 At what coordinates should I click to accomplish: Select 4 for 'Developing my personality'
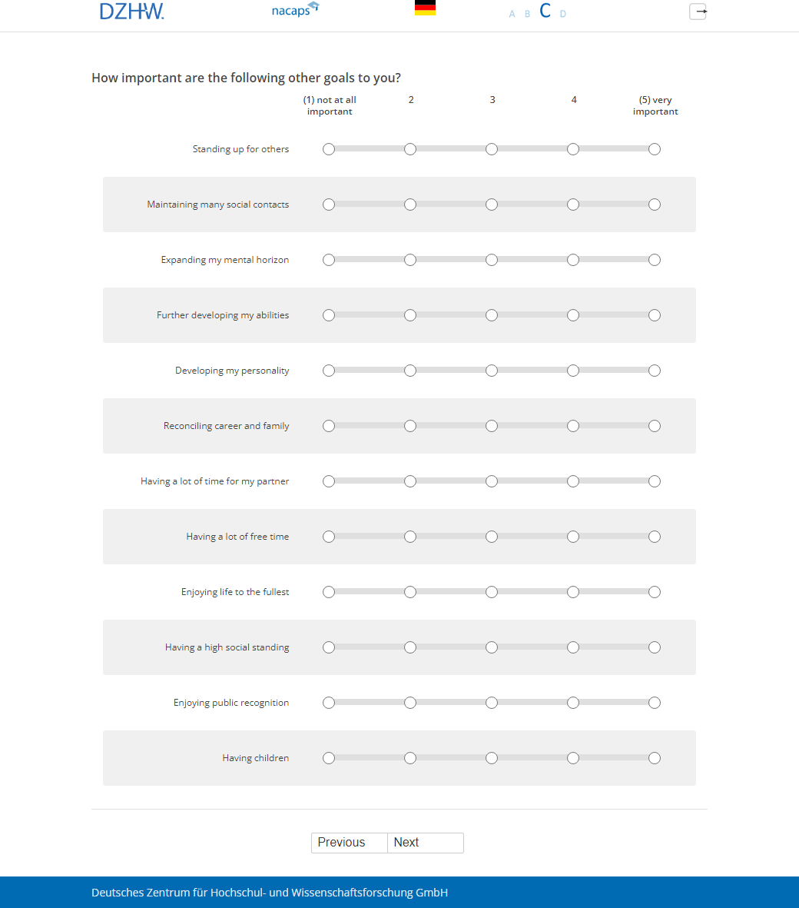pos(573,371)
